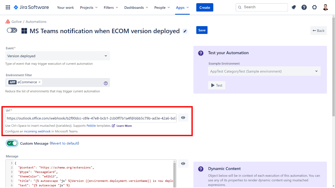335x188 pixels.
Task: Click the page vertical scrollbar
Action: [333, 65]
